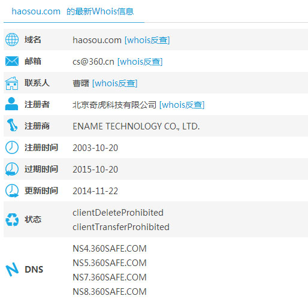Click status clientDeleteProhibited
This screenshot has width=308, height=299.
coord(118,213)
